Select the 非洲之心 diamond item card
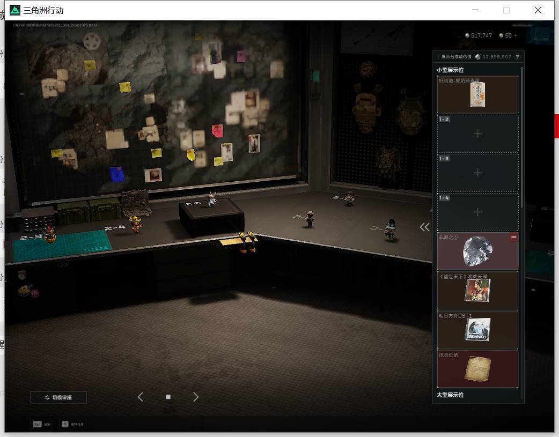 477,251
